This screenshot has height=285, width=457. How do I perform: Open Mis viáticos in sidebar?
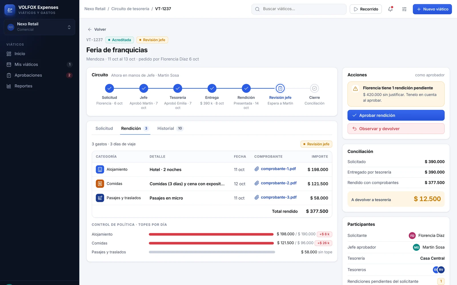click(39, 64)
